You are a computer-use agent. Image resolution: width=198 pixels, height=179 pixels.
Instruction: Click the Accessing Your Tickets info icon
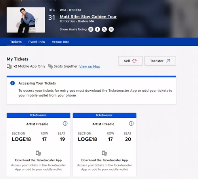pyautogui.click(x=13, y=83)
